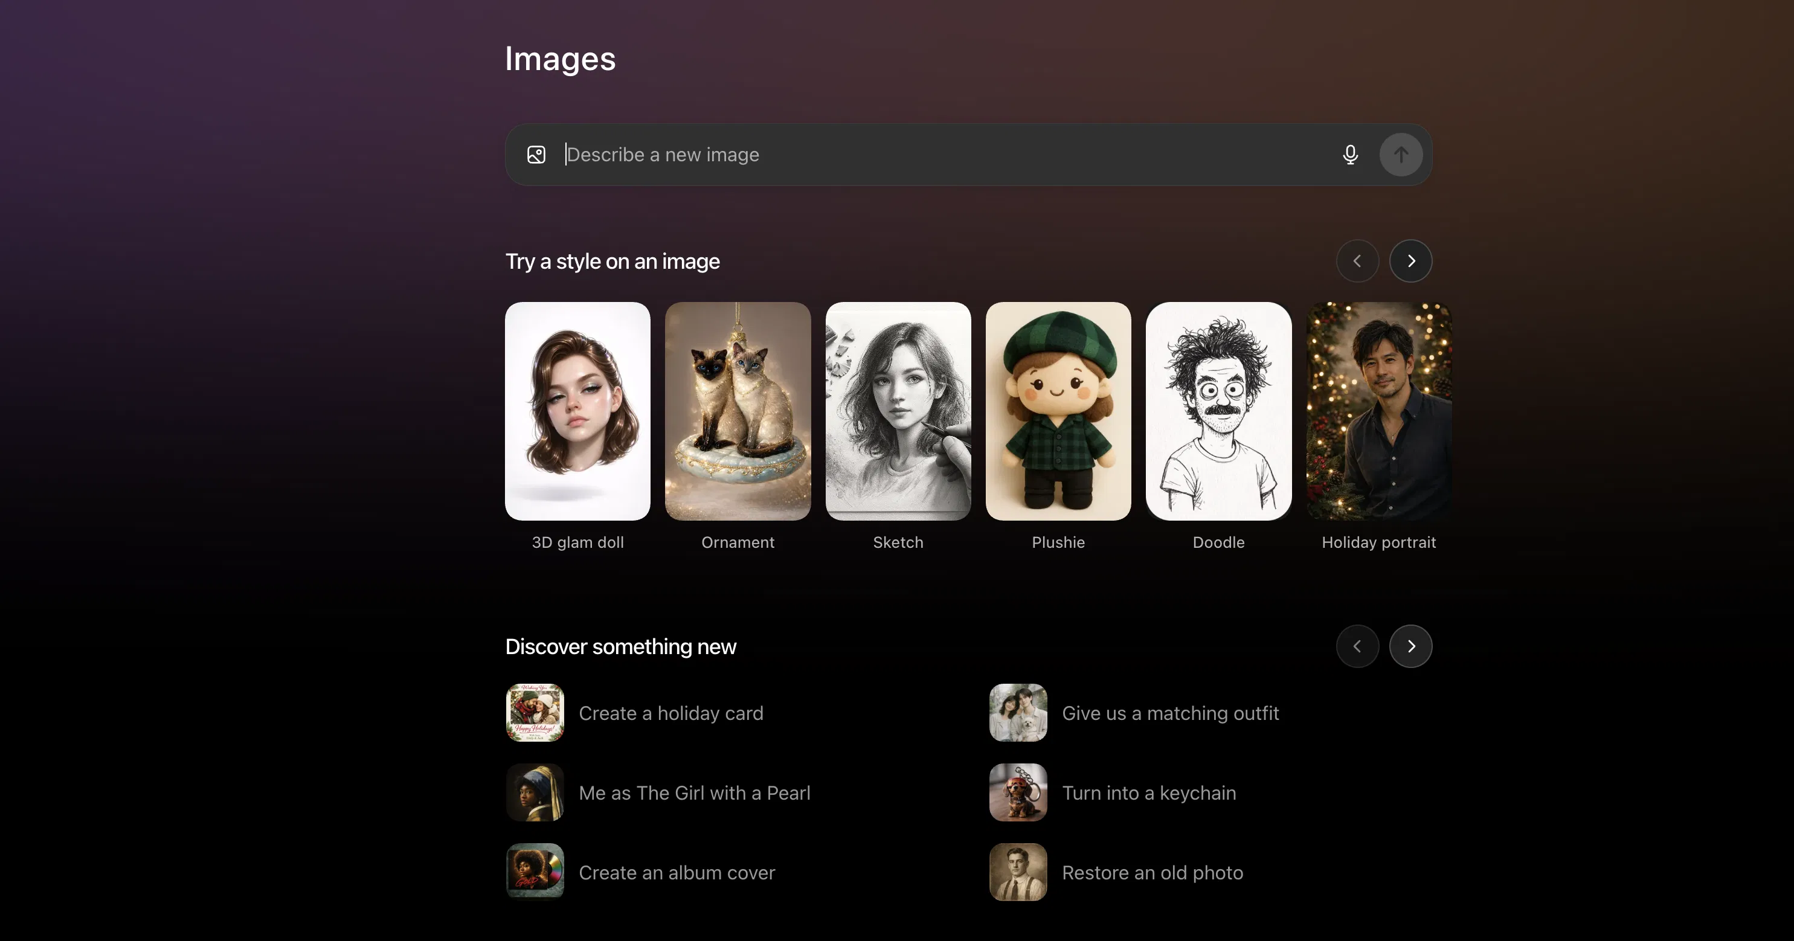
Task: Select the Ornament style preview
Action: coord(738,412)
